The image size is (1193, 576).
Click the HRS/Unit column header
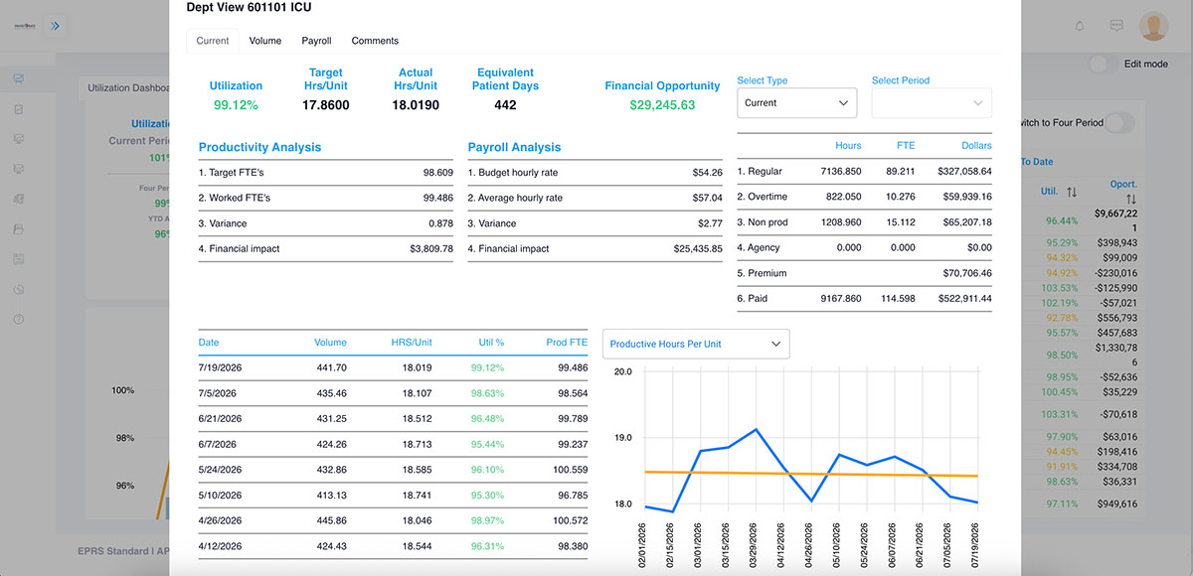(x=411, y=343)
